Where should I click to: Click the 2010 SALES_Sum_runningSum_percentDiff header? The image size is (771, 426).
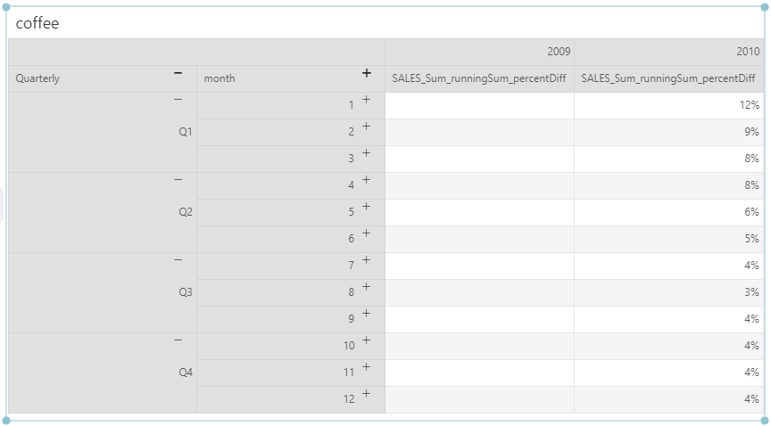tap(667, 78)
